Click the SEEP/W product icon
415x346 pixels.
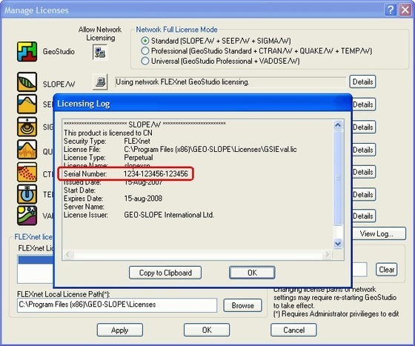(x=27, y=104)
